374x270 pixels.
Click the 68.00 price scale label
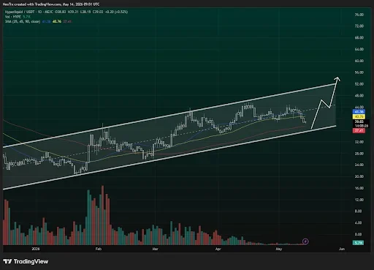(359, 37)
